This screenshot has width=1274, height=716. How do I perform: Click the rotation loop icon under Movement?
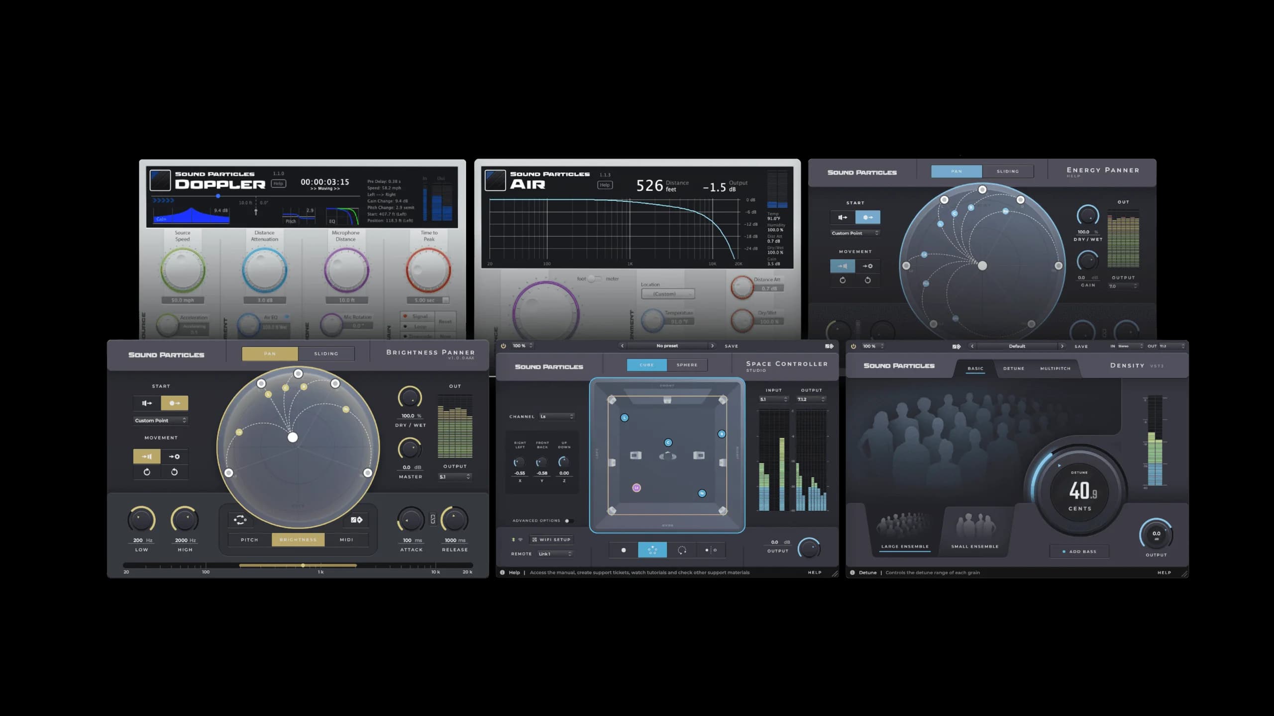point(147,472)
